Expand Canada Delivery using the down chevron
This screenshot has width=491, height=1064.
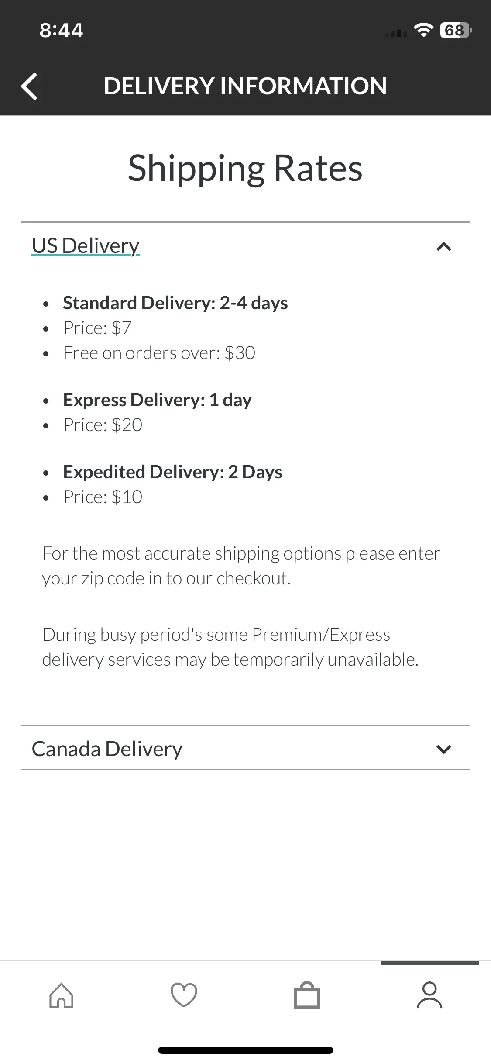click(x=444, y=750)
